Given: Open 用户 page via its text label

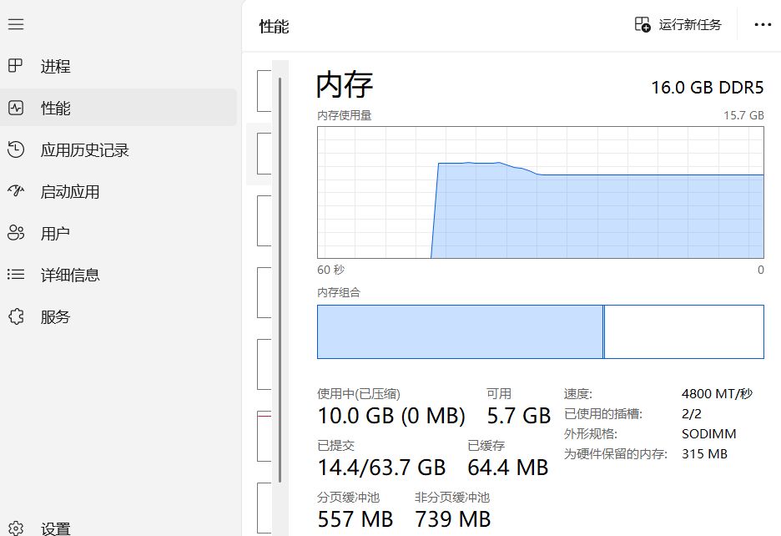Looking at the screenshot, I should [x=55, y=233].
